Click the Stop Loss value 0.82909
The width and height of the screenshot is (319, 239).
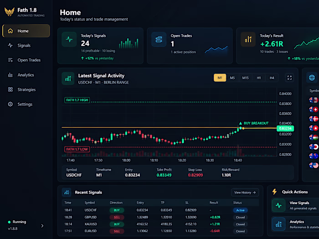tap(196, 175)
